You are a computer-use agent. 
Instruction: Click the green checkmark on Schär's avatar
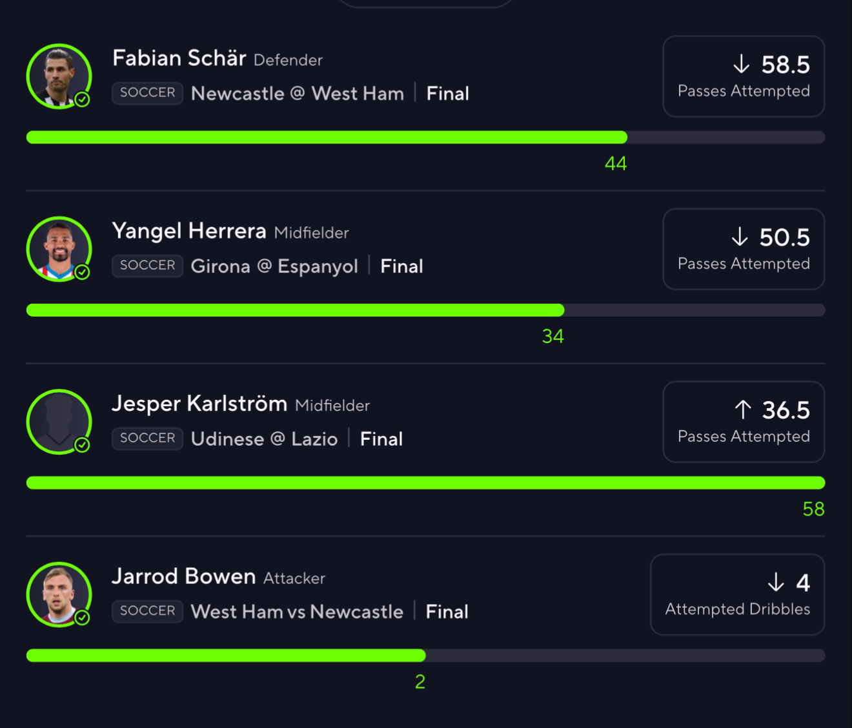[x=82, y=99]
